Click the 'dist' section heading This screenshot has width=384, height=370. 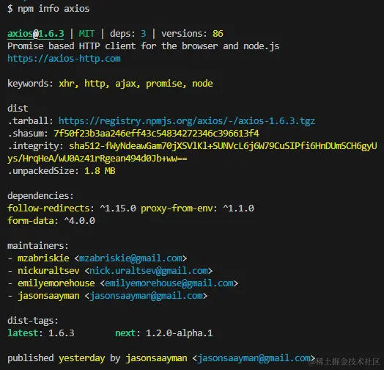click(x=18, y=109)
